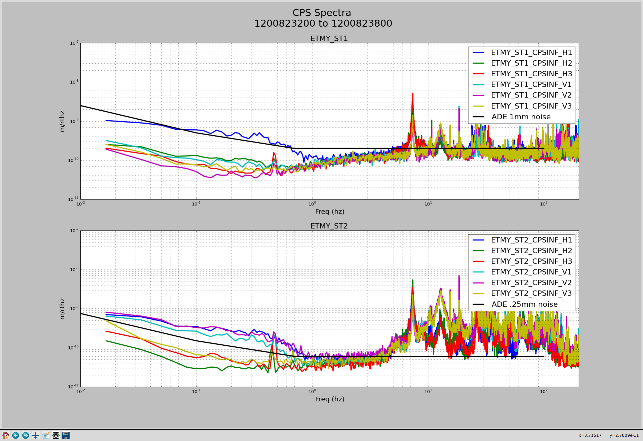Screen dimensions: 643x441
Task: Click the Home reset view icon
Action: (6, 435)
